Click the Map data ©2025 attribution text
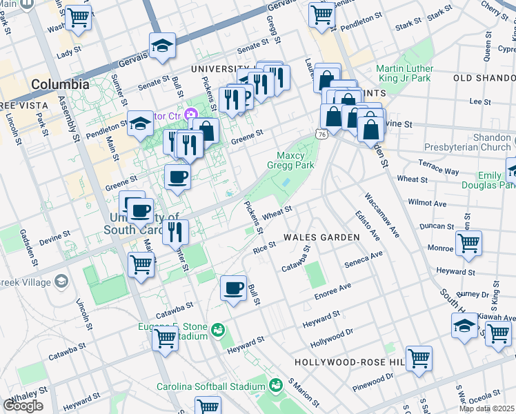This screenshot has height=414, width=516. (486, 409)
